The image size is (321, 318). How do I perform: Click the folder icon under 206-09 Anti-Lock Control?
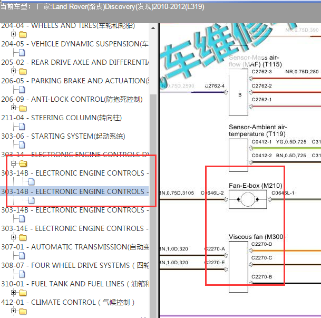click(x=23, y=108)
